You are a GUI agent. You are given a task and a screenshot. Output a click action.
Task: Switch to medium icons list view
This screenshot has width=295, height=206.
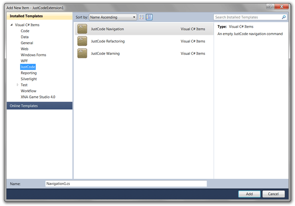(149, 17)
